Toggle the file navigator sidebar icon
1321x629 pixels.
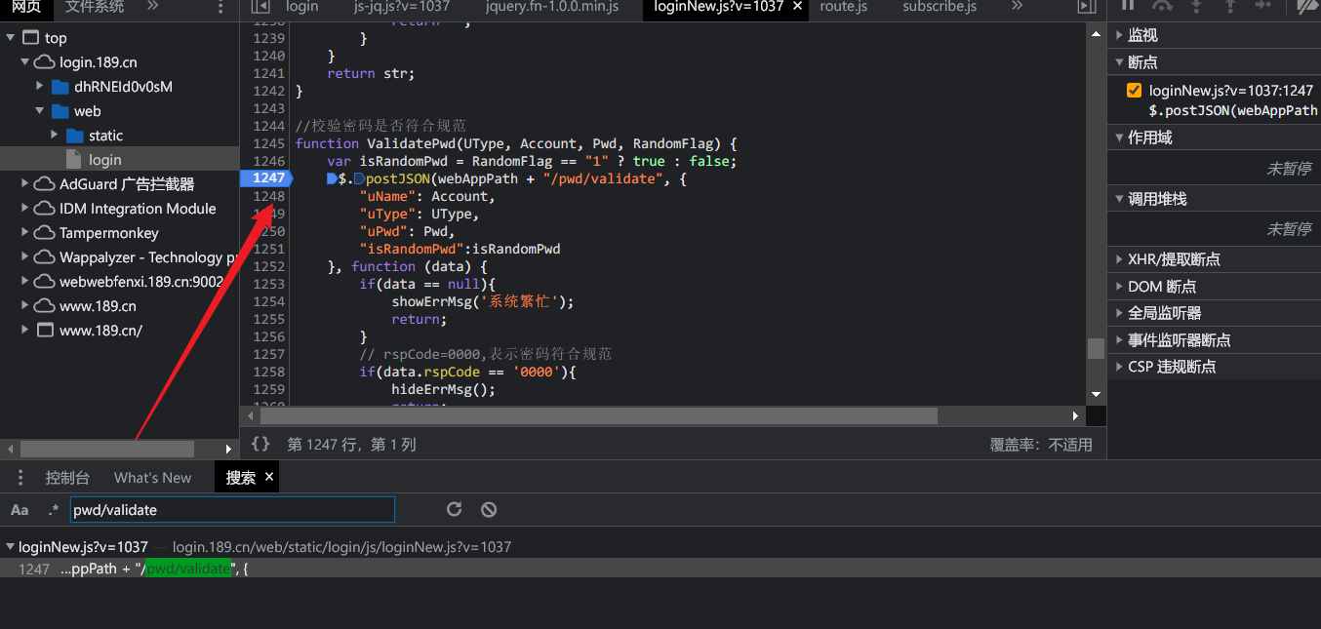(260, 7)
